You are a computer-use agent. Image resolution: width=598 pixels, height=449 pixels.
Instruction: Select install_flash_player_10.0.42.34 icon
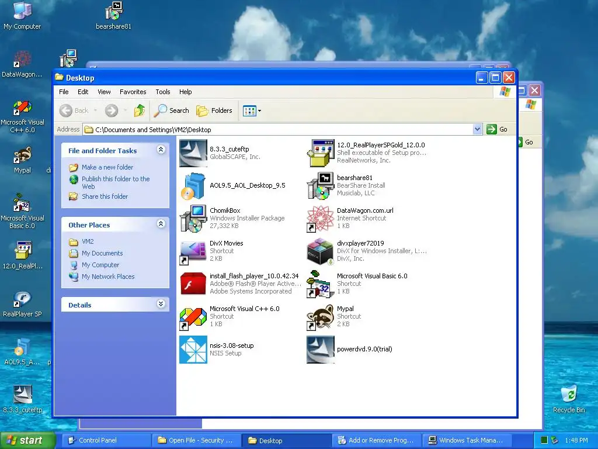193,284
